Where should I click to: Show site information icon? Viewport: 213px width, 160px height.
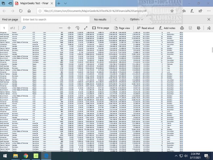coord(40,11)
